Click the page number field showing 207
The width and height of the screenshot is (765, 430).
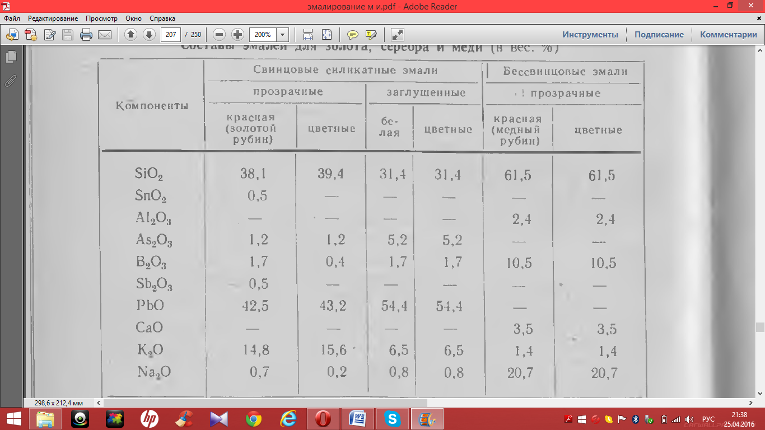click(x=171, y=35)
